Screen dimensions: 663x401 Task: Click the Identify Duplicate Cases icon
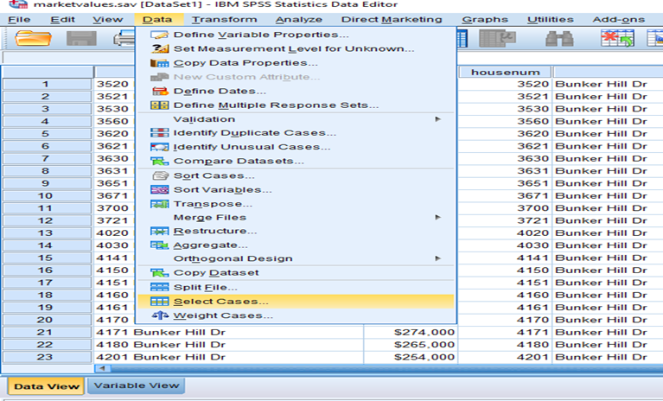(159, 133)
